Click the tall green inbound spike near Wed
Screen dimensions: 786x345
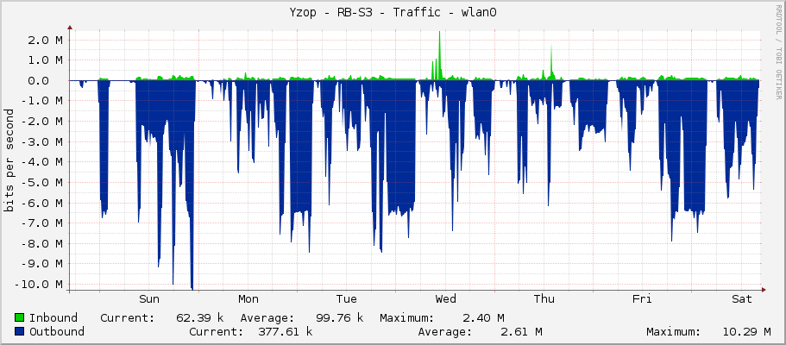pos(439,56)
